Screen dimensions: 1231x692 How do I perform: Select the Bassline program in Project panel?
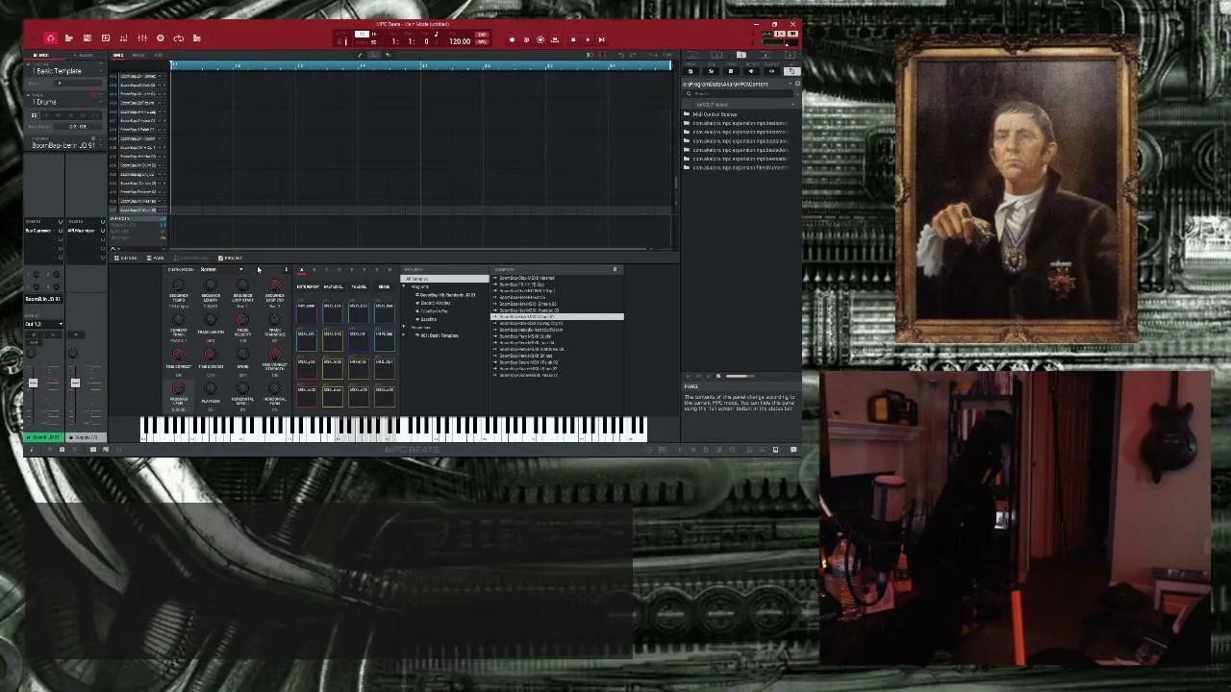[430, 318]
